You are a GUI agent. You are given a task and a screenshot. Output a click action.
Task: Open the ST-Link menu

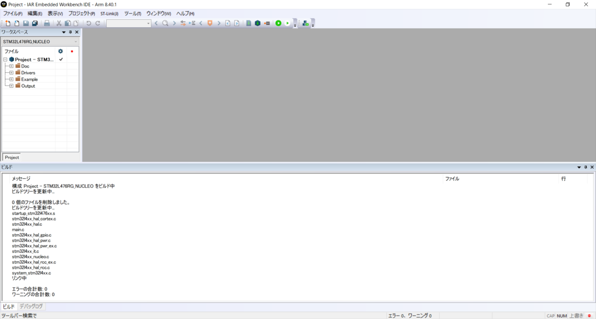click(x=109, y=13)
